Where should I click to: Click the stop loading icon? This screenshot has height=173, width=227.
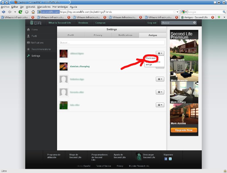pos(27,12)
